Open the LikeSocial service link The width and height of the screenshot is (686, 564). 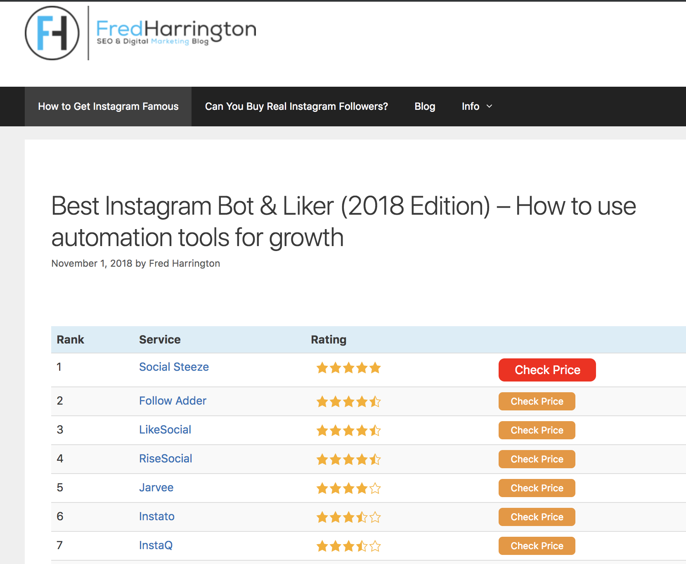165,430
